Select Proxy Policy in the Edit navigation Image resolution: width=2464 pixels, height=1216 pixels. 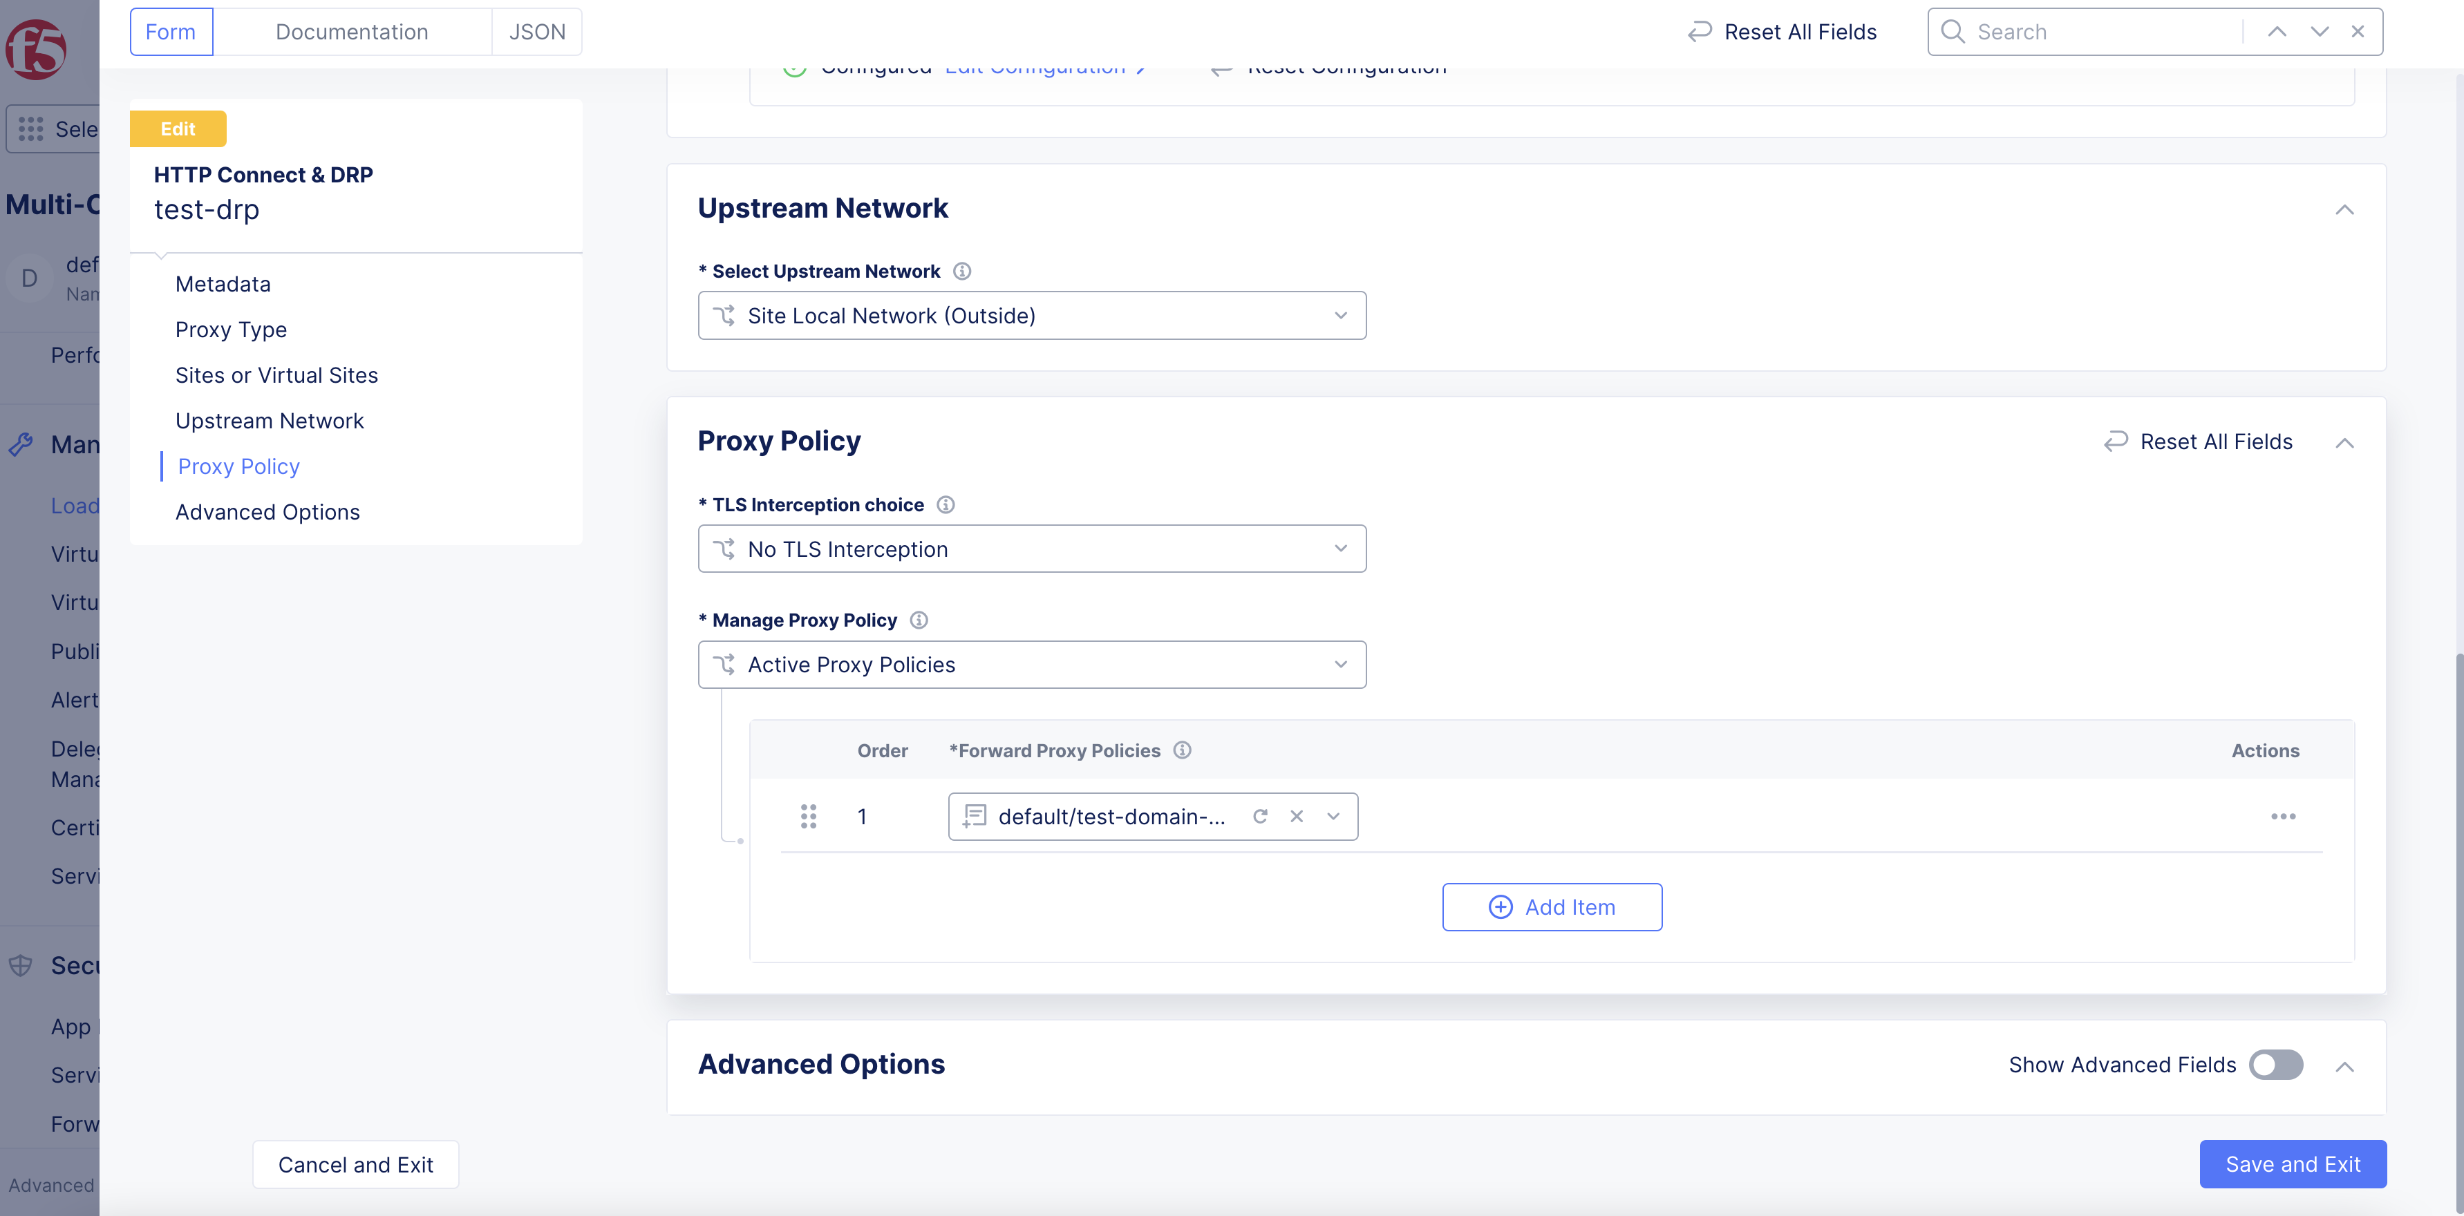[x=238, y=466]
